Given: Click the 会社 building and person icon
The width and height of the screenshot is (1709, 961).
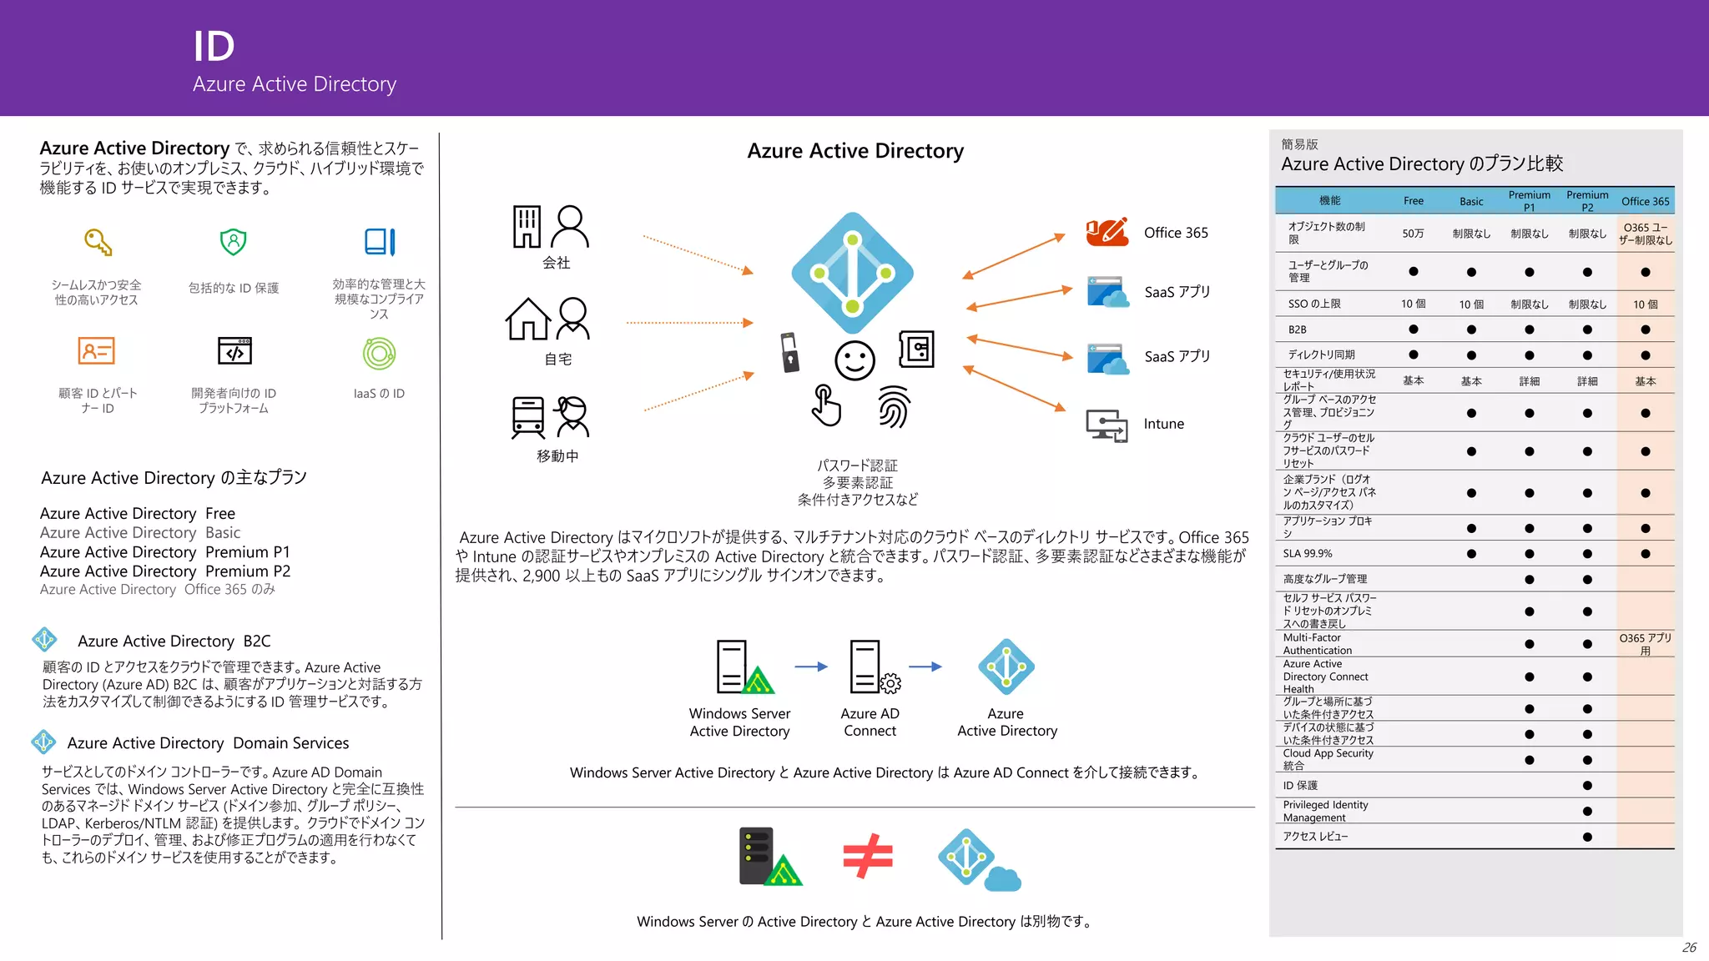Looking at the screenshot, I should click(x=551, y=227).
